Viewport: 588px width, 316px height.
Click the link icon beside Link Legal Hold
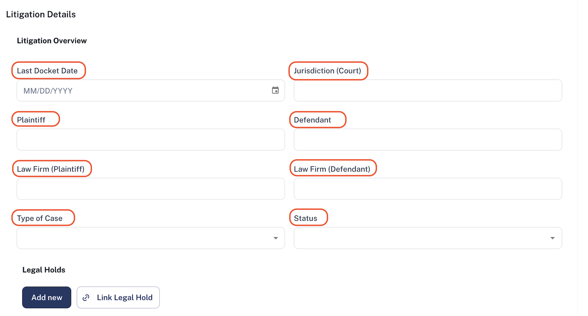click(x=86, y=298)
